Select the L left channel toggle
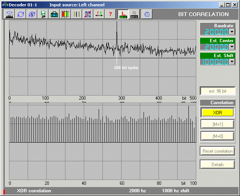Image resolution: width=240 pixels, height=196 pixels. click(x=123, y=14)
